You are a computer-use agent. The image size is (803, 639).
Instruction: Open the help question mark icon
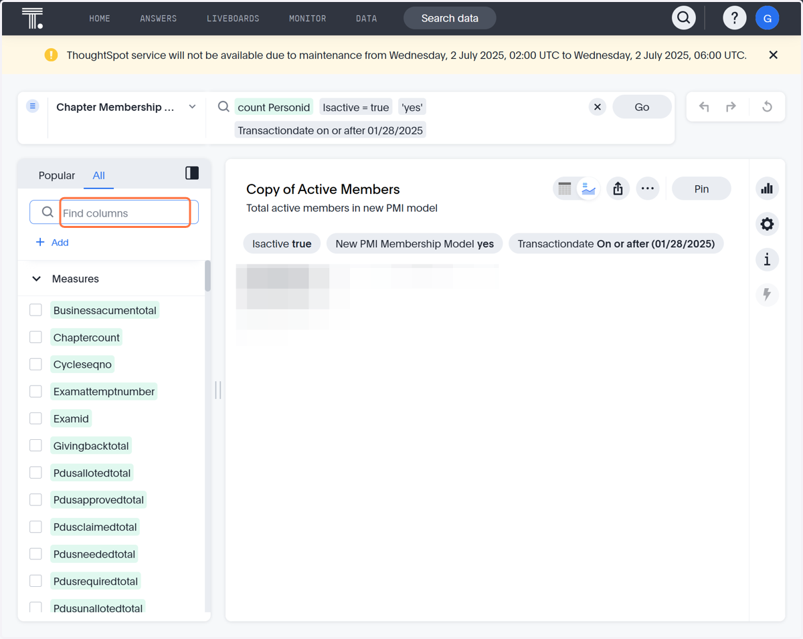(x=734, y=18)
